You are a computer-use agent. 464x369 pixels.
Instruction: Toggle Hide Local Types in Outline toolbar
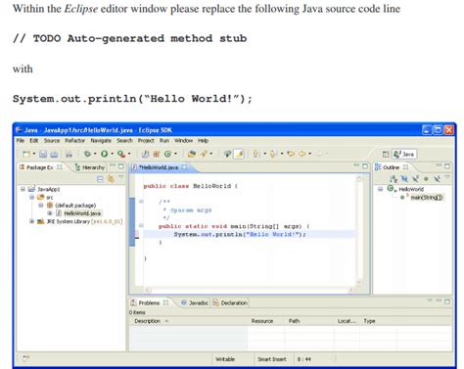pos(437,179)
